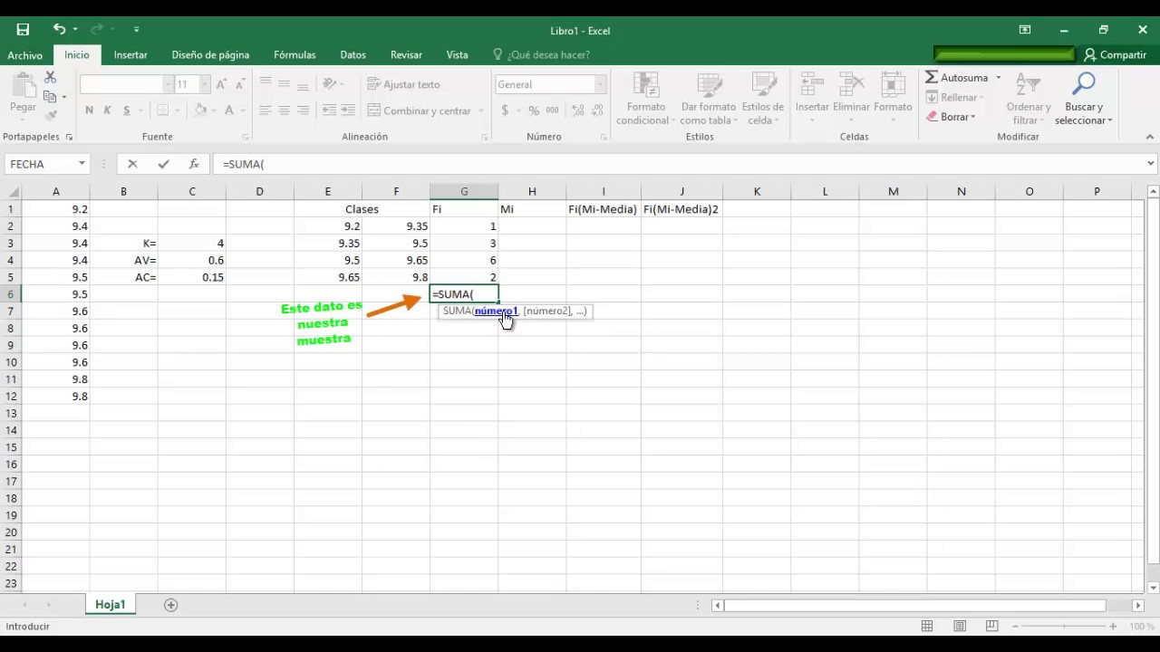
Task: Open the Formato cells menu
Action: pyautogui.click(x=893, y=98)
